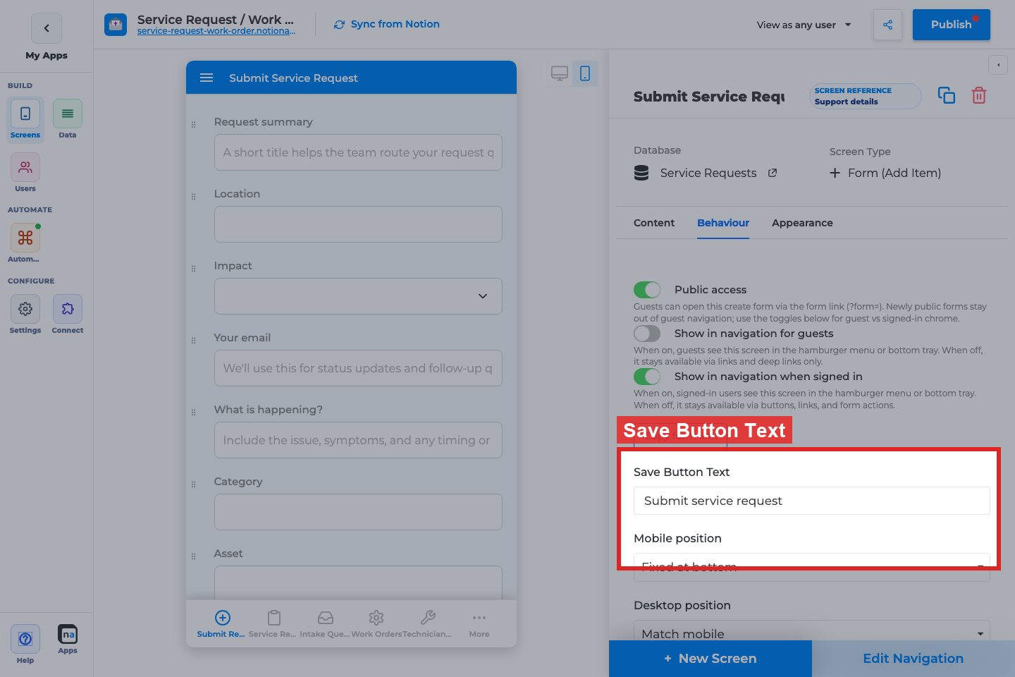Open View as any user dropdown

point(804,25)
